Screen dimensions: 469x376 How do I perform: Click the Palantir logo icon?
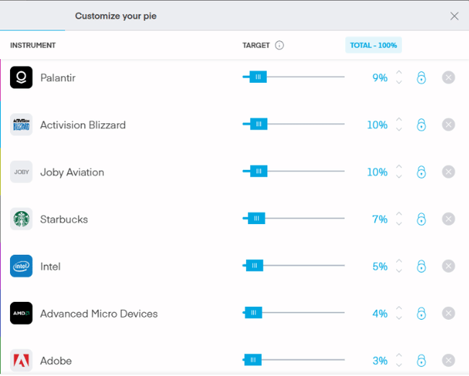click(22, 77)
